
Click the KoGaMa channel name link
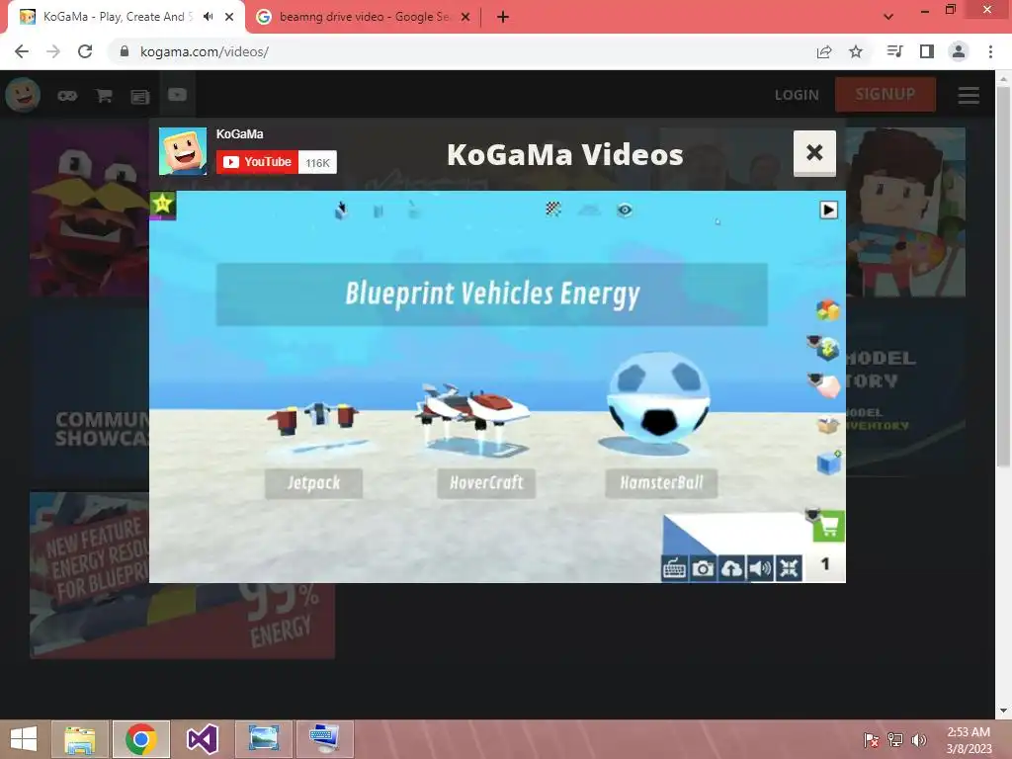pyautogui.click(x=239, y=134)
